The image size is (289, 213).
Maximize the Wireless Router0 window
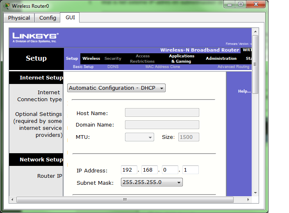241,5
